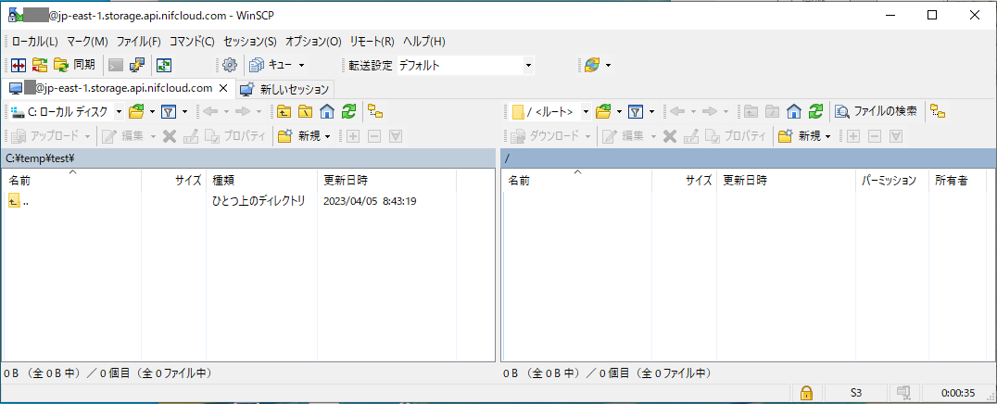This screenshot has width=997, height=404.
Task: Go to the local home directory icon
Action: pos(327,112)
